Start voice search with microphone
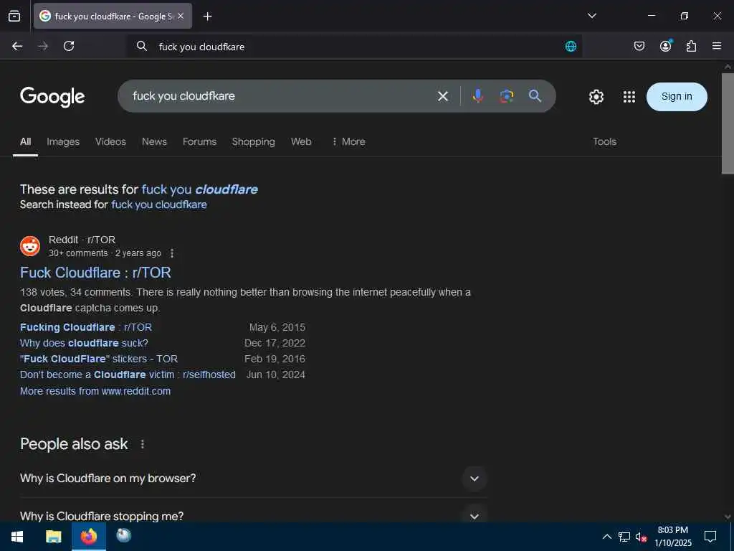 [x=478, y=96]
